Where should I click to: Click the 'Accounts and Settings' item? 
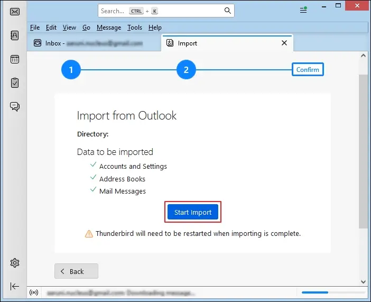[133, 166]
